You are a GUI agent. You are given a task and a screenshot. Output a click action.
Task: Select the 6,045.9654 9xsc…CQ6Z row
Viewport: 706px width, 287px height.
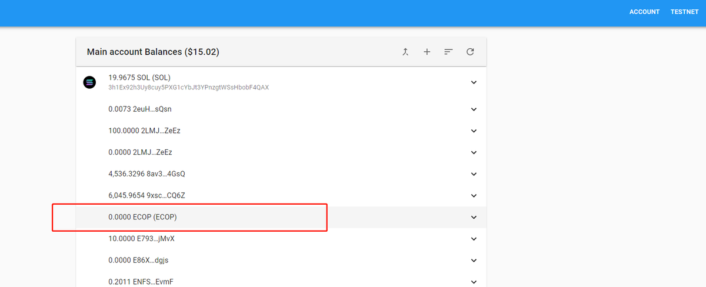coord(281,195)
